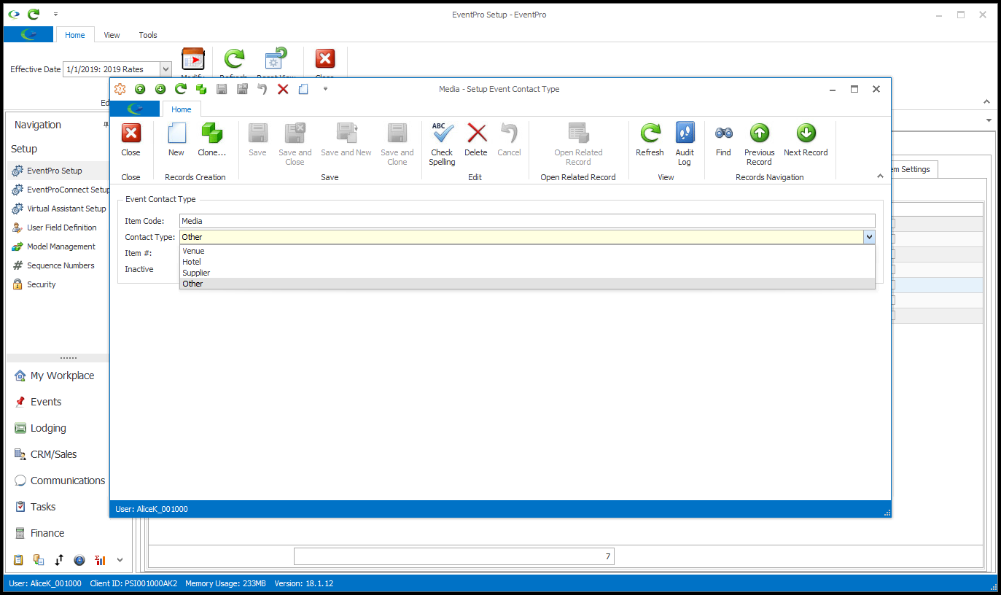1001x595 pixels.
Task: Click clipboard icon at navigation pane bottom
Action: (x=18, y=560)
